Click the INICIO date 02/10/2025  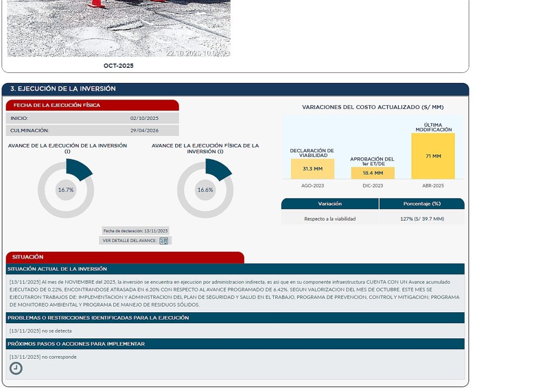[x=144, y=118]
